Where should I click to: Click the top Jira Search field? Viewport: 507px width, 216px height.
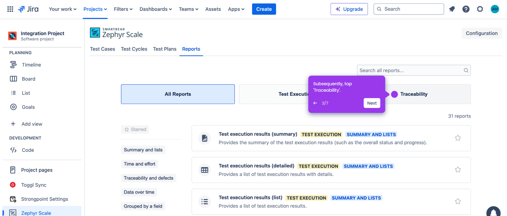coord(409,9)
